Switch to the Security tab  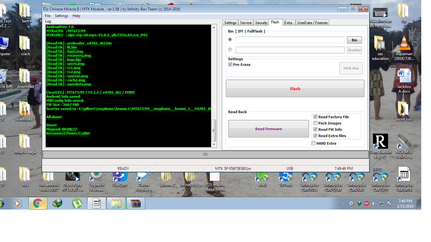tap(261, 23)
